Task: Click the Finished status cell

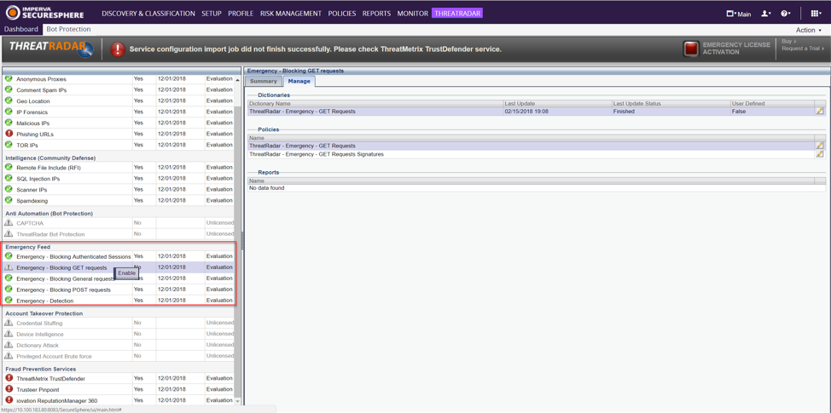Action: [x=671, y=112]
